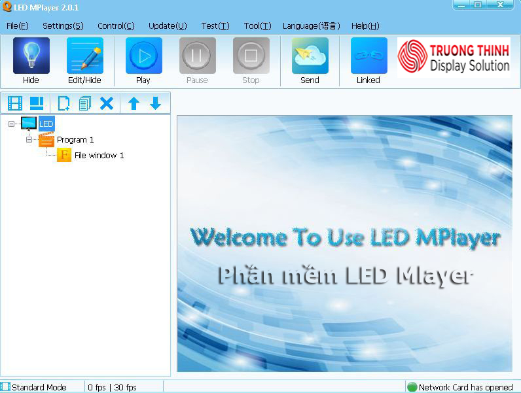Click the Truong Thinh Display Solution logo

pyautogui.click(x=454, y=58)
